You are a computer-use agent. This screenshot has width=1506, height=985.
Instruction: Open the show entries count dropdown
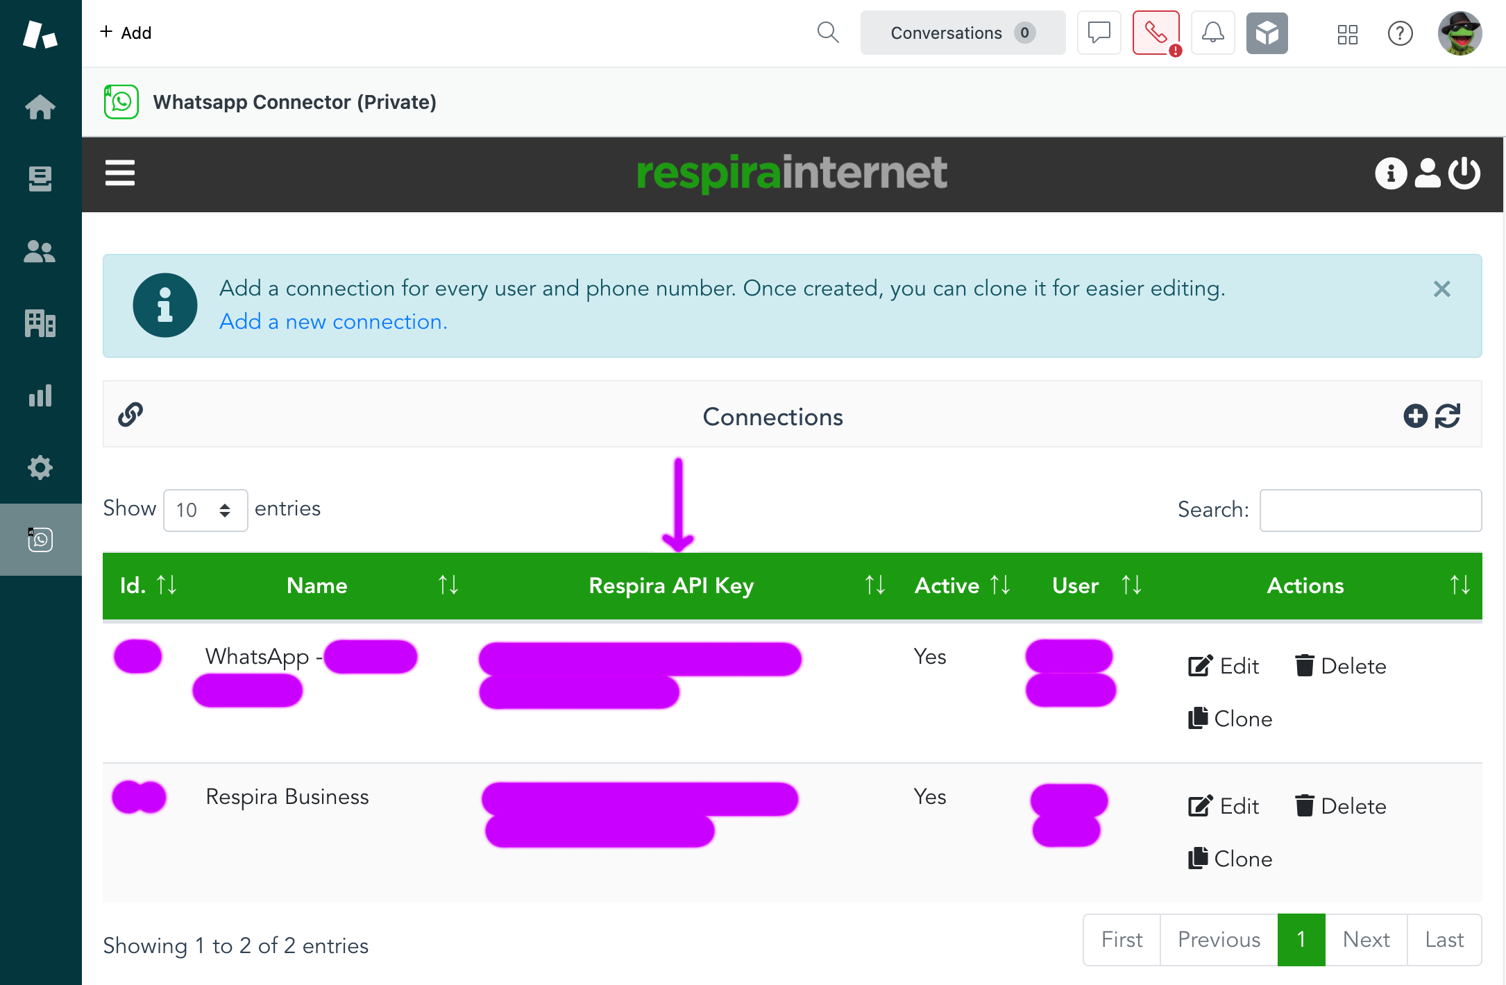pos(205,510)
